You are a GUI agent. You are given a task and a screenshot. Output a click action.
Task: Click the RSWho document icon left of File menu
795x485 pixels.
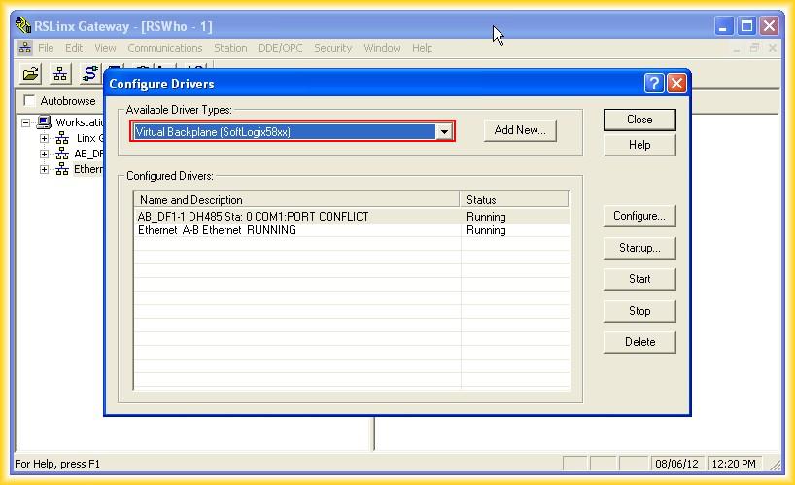click(25, 48)
